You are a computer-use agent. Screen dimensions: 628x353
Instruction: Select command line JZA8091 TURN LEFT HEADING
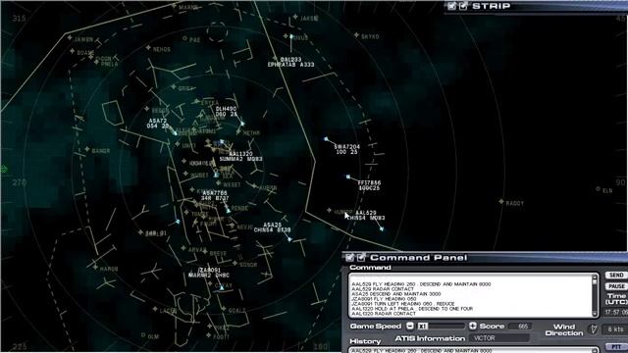(403, 304)
